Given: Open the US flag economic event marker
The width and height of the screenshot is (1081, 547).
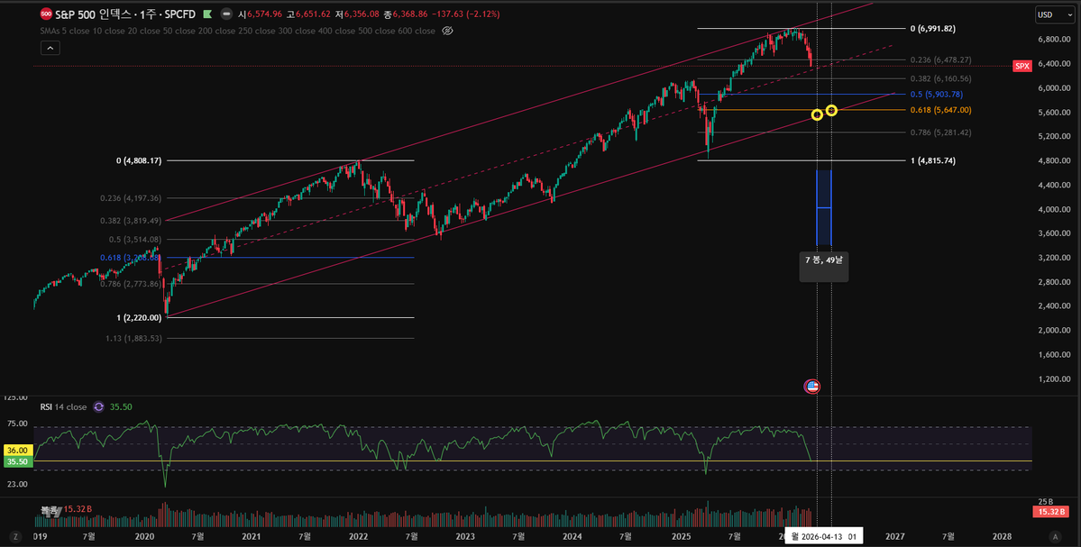Looking at the screenshot, I should 812,387.
